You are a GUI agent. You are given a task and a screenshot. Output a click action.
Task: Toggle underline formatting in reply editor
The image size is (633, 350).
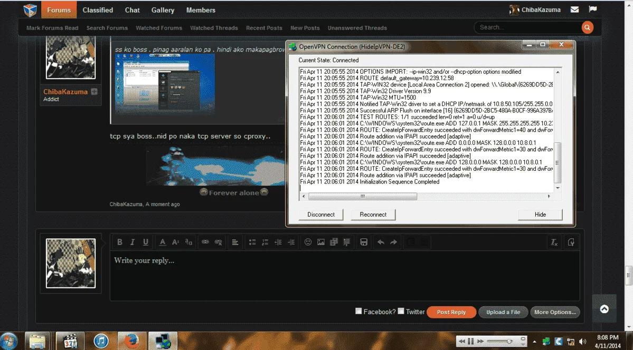146,242
